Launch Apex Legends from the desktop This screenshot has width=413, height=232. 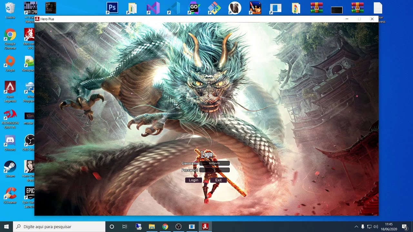click(x=10, y=92)
